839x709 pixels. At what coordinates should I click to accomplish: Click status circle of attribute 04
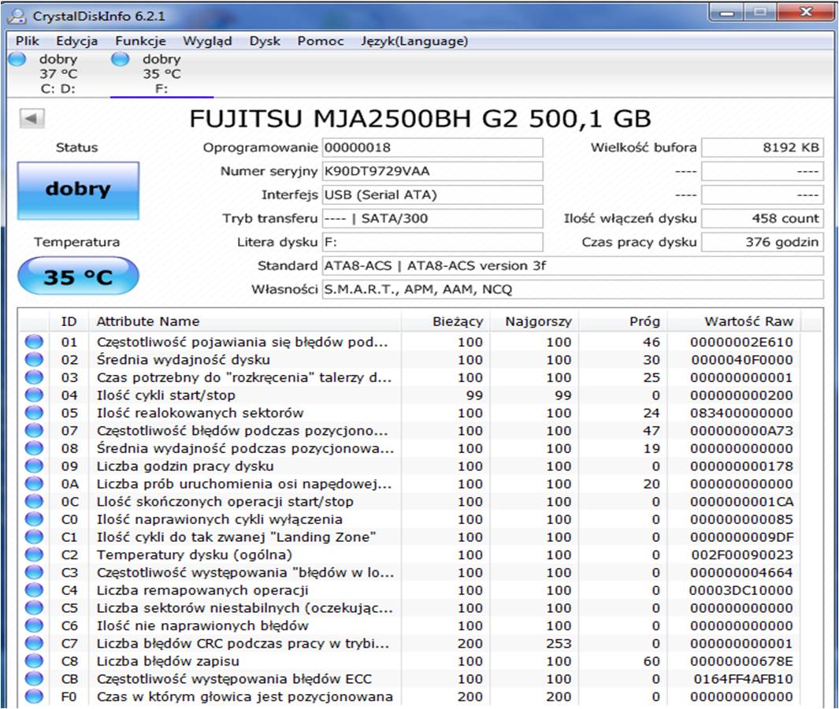tap(34, 395)
